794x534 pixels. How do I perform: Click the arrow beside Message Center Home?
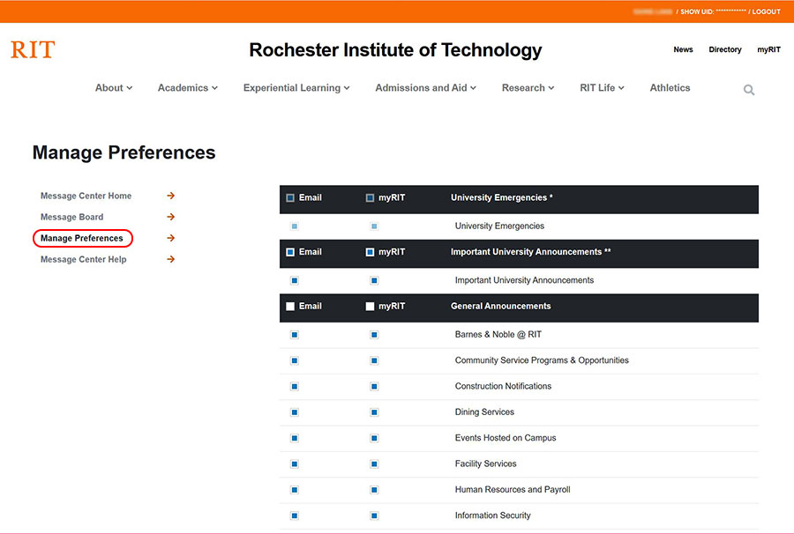pyautogui.click(x=171, y=196)
